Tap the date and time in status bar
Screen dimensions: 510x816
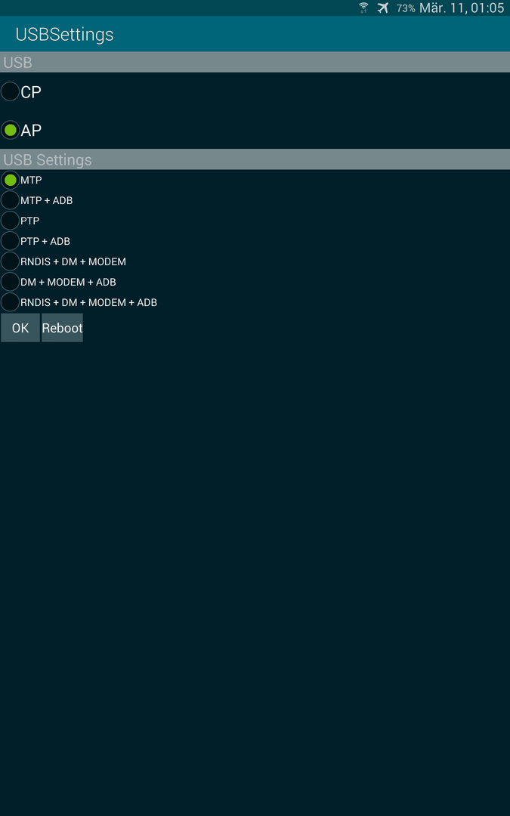tap(462, 8)
